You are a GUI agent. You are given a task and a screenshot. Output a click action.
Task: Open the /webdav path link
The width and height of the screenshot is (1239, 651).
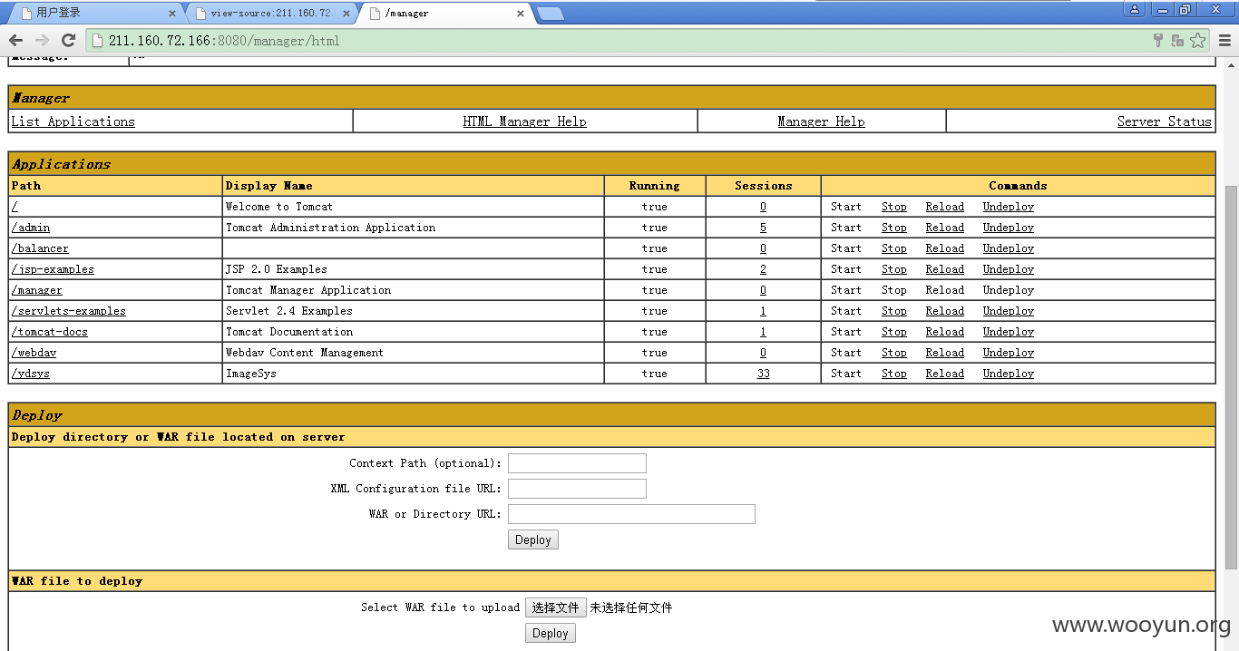(34, 353)
